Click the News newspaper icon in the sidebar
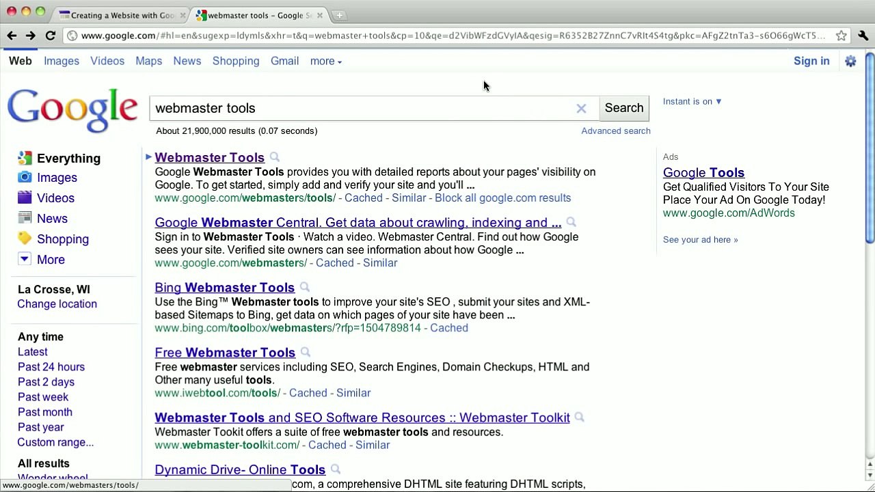 pyautogui.click(x=25, y=218)
